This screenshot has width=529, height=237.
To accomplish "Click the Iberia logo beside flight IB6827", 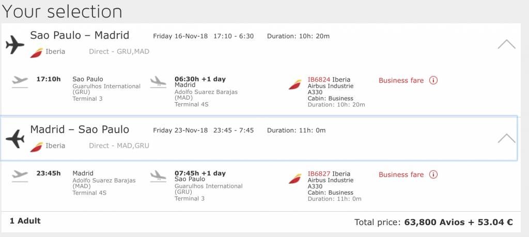I will pyautogui.click(x=295, y=179).
